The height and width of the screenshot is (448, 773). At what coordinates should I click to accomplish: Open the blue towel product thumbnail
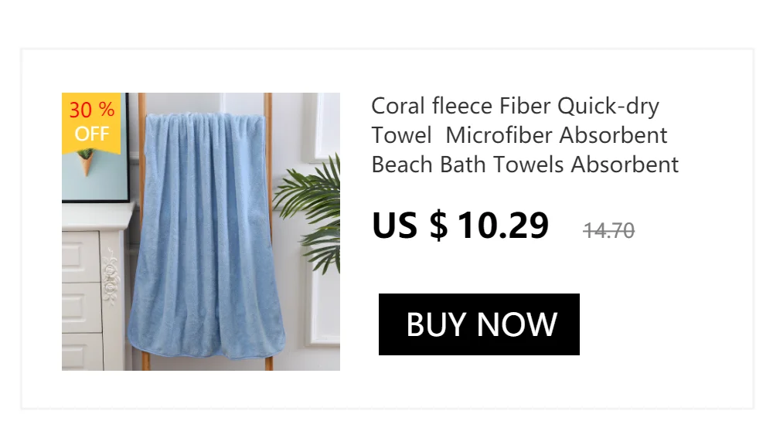pos(201,232)
